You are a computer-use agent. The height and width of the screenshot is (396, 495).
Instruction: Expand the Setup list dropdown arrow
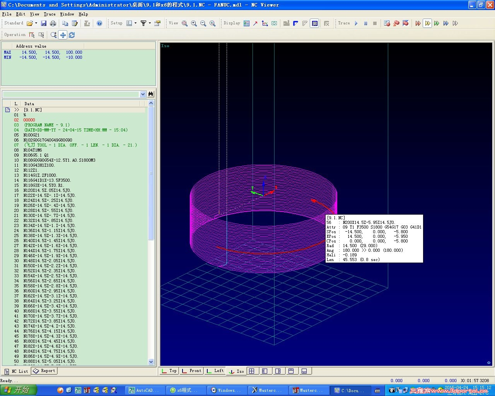(x=135, y=23)
